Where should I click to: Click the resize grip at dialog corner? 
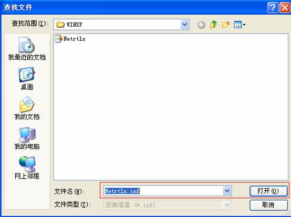288,213
